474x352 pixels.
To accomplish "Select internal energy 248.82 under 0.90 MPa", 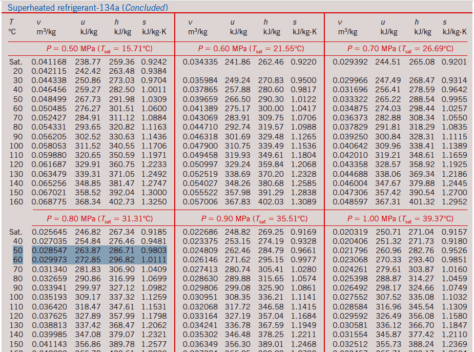I will click(238, 232).
